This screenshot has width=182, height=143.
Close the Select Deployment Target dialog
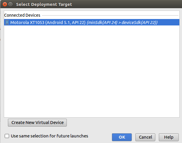[x=5, y=4]
